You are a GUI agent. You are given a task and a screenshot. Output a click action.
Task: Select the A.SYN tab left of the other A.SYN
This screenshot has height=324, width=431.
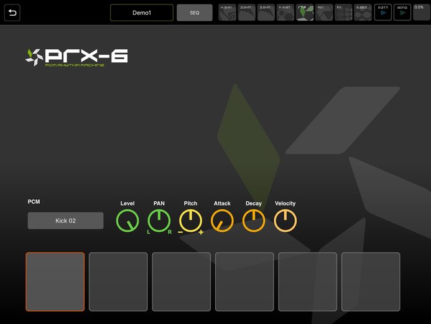pyautogui.click(x=246, y=12)
